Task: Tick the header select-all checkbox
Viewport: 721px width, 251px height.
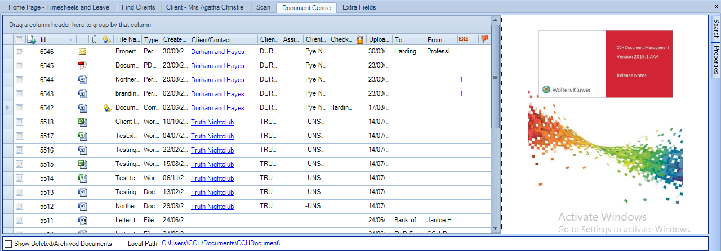Action: [x=19, y=39]
